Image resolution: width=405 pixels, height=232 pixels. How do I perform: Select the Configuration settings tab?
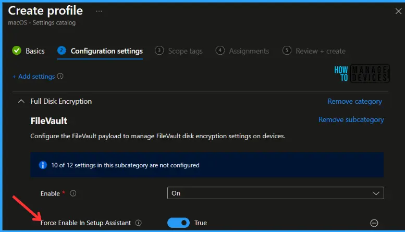tap(100, 51)
